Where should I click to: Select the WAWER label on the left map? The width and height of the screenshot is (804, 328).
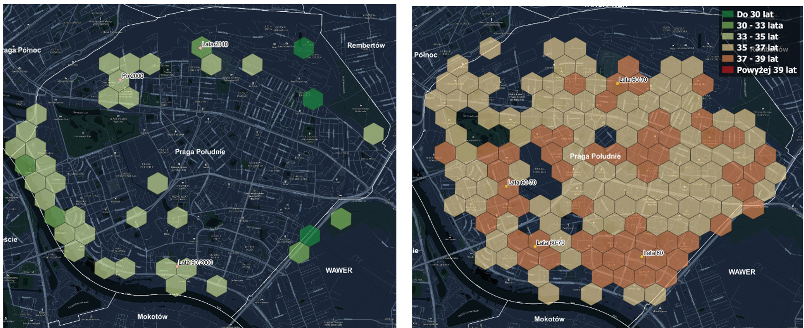click(x=339, y=270)
